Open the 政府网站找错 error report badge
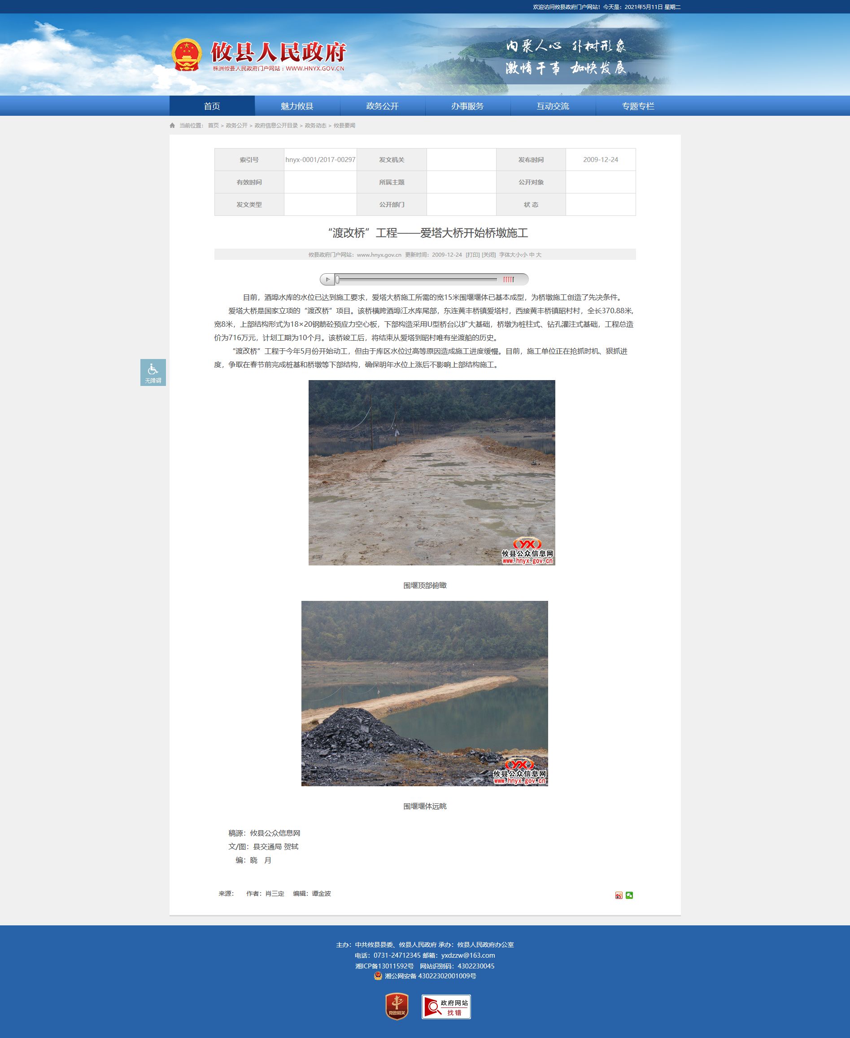This screenshot has width=850, height=1038. 445,1007
